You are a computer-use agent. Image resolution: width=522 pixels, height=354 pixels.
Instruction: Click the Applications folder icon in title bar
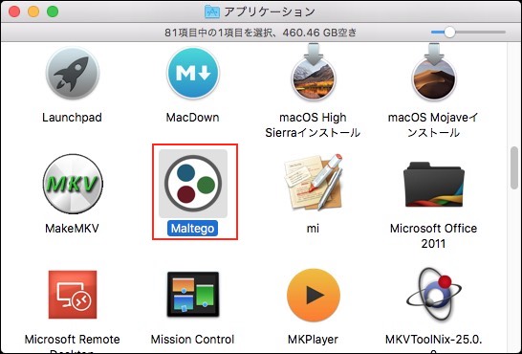pos(212,11)
